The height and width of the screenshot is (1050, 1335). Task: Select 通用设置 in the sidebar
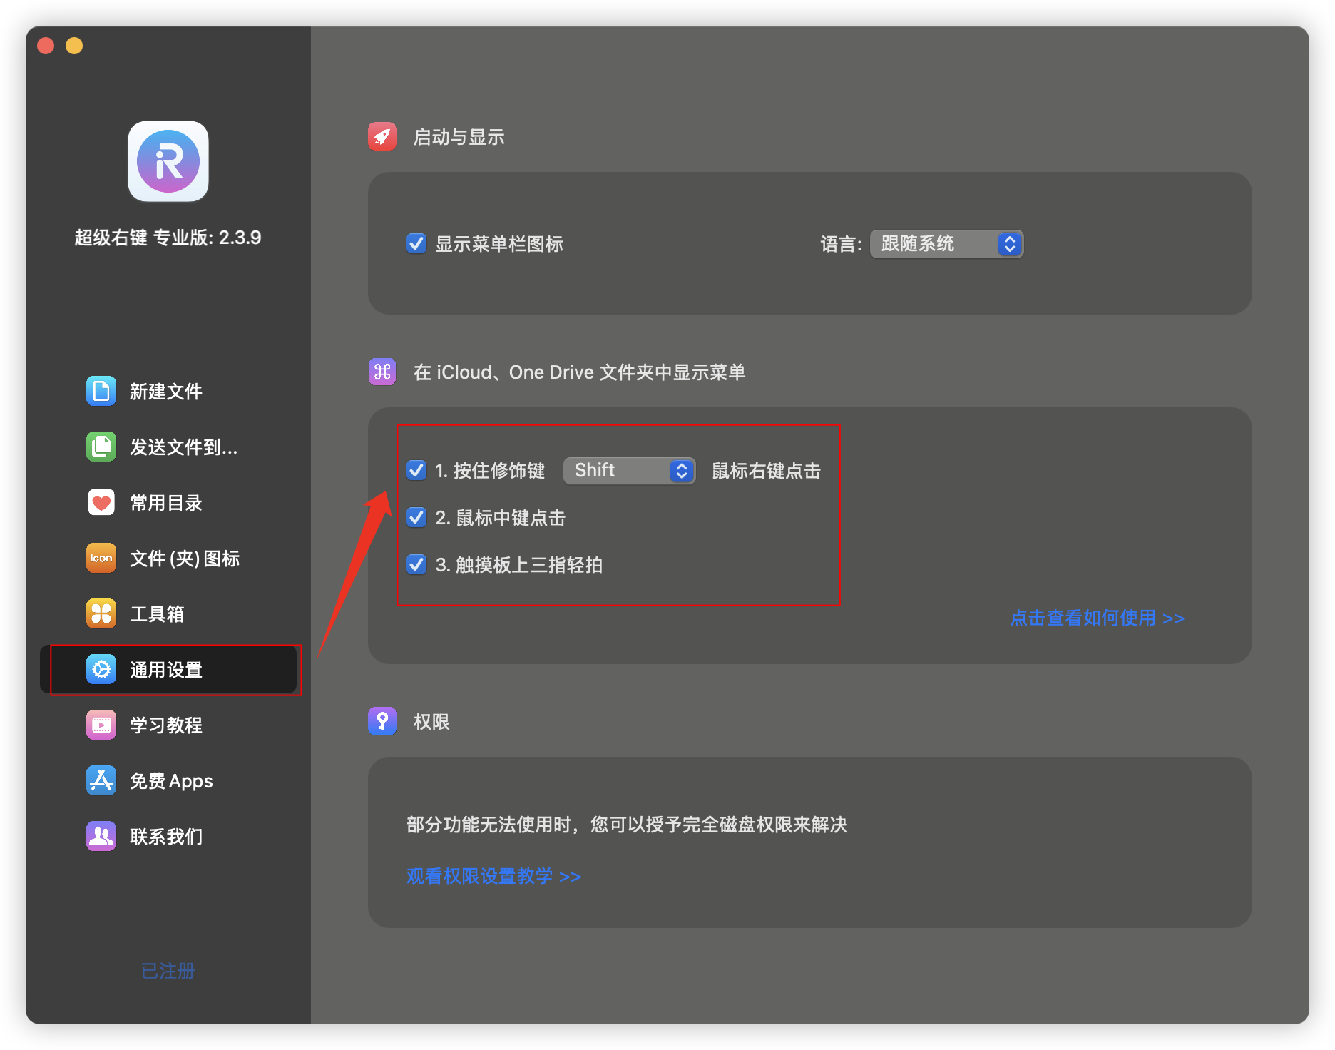(x=167, y=670)
